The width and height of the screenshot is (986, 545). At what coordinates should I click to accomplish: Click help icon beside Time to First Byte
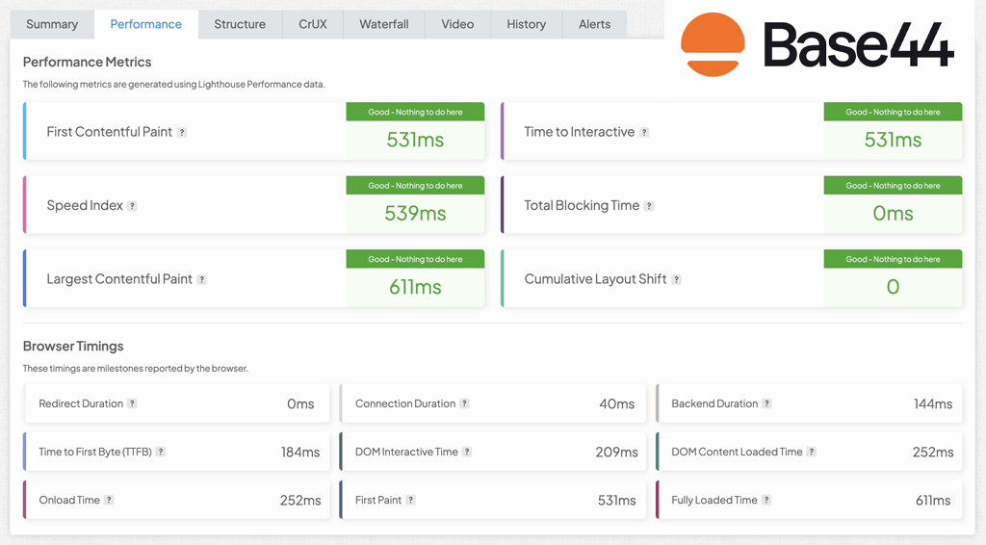click(x=161, y=452)
